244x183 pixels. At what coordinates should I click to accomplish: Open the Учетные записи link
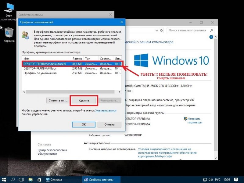coord(106,110)
